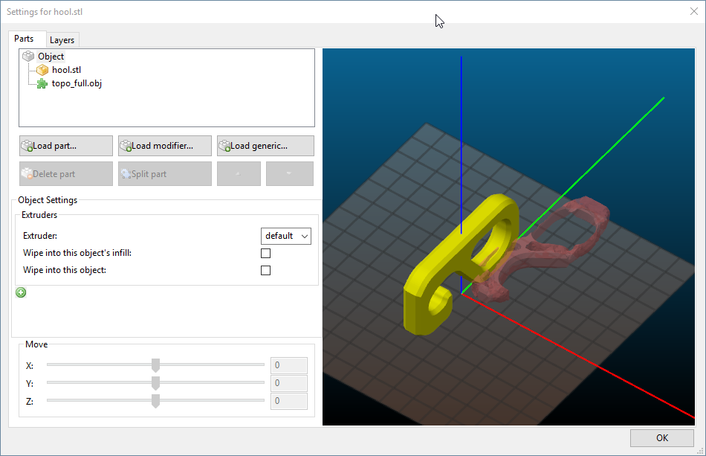
Task: Select the Object root row
Action: 51,57
